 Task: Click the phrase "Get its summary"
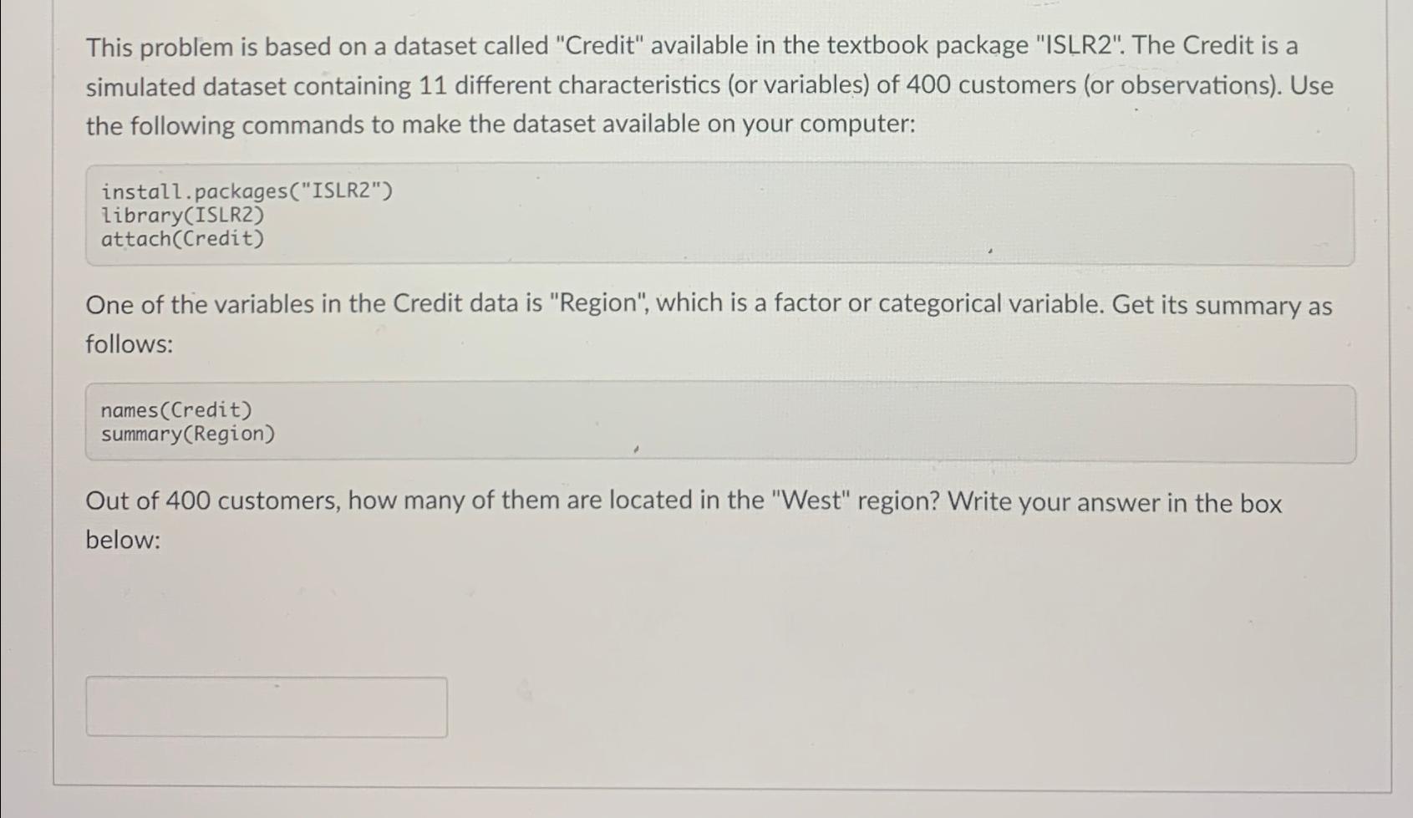point(1202,304)
